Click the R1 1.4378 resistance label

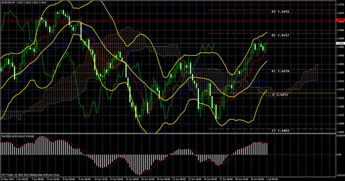pyautogui.click(x=280, y=71)
